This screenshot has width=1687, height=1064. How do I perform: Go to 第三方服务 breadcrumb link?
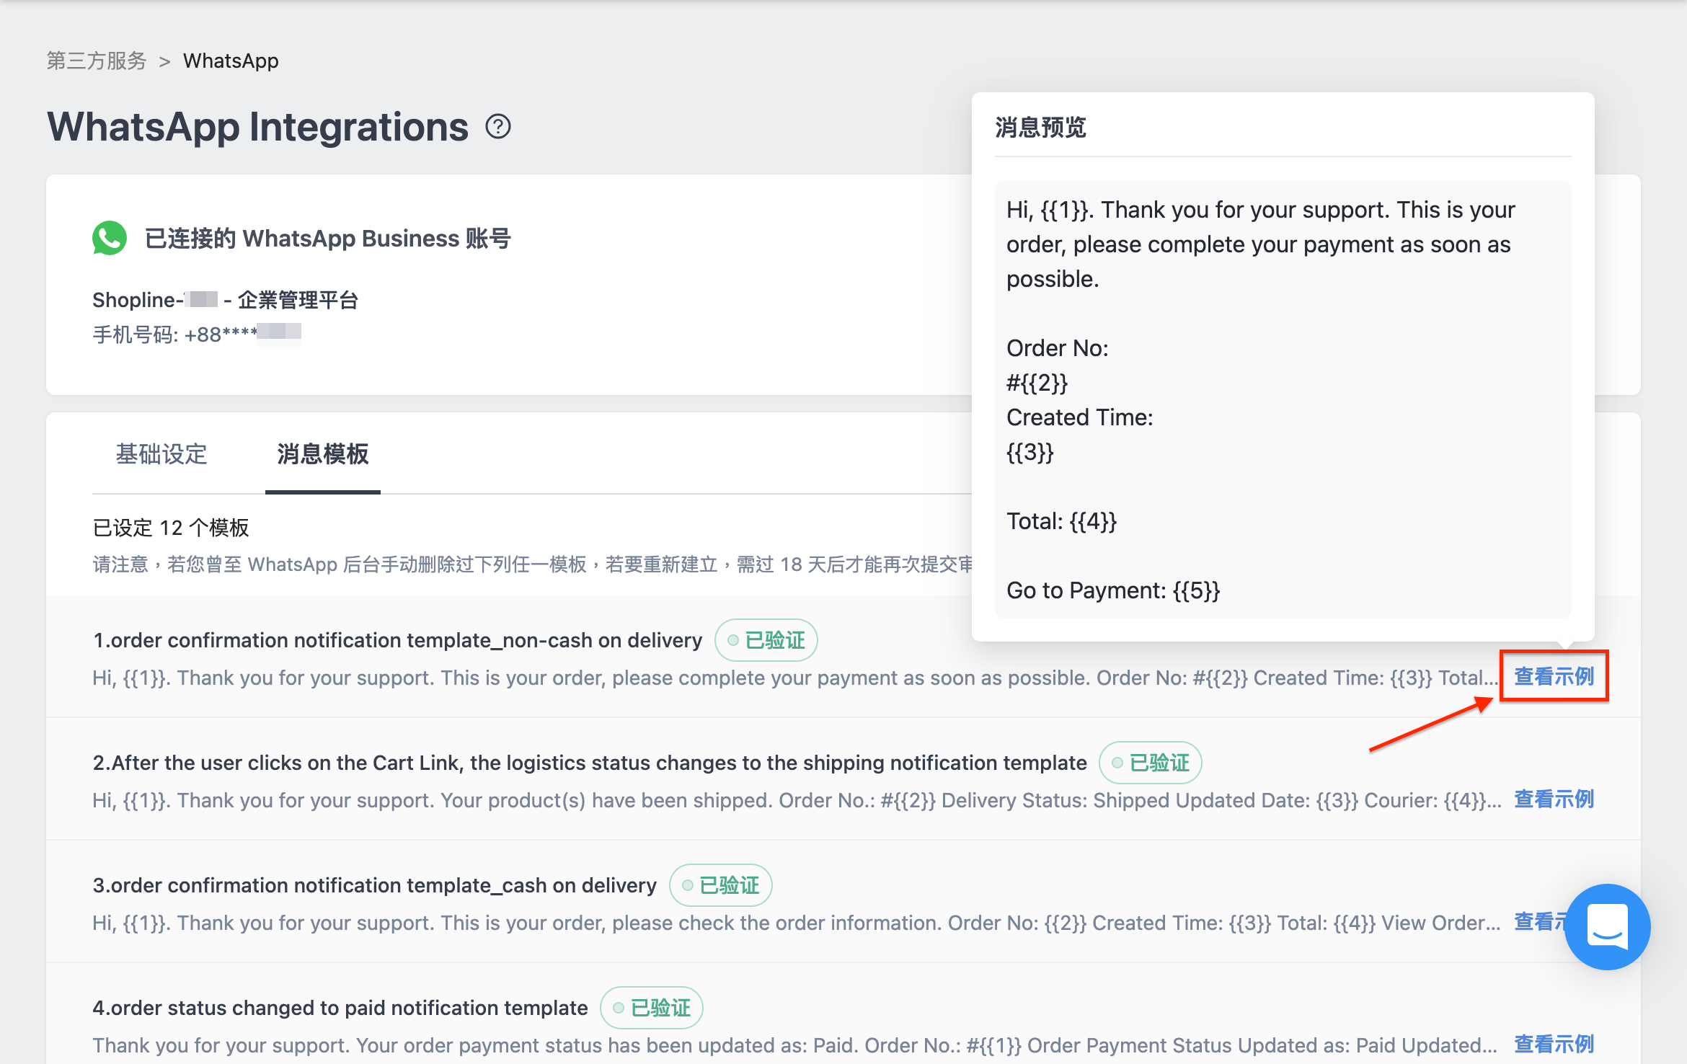(97, 61)
